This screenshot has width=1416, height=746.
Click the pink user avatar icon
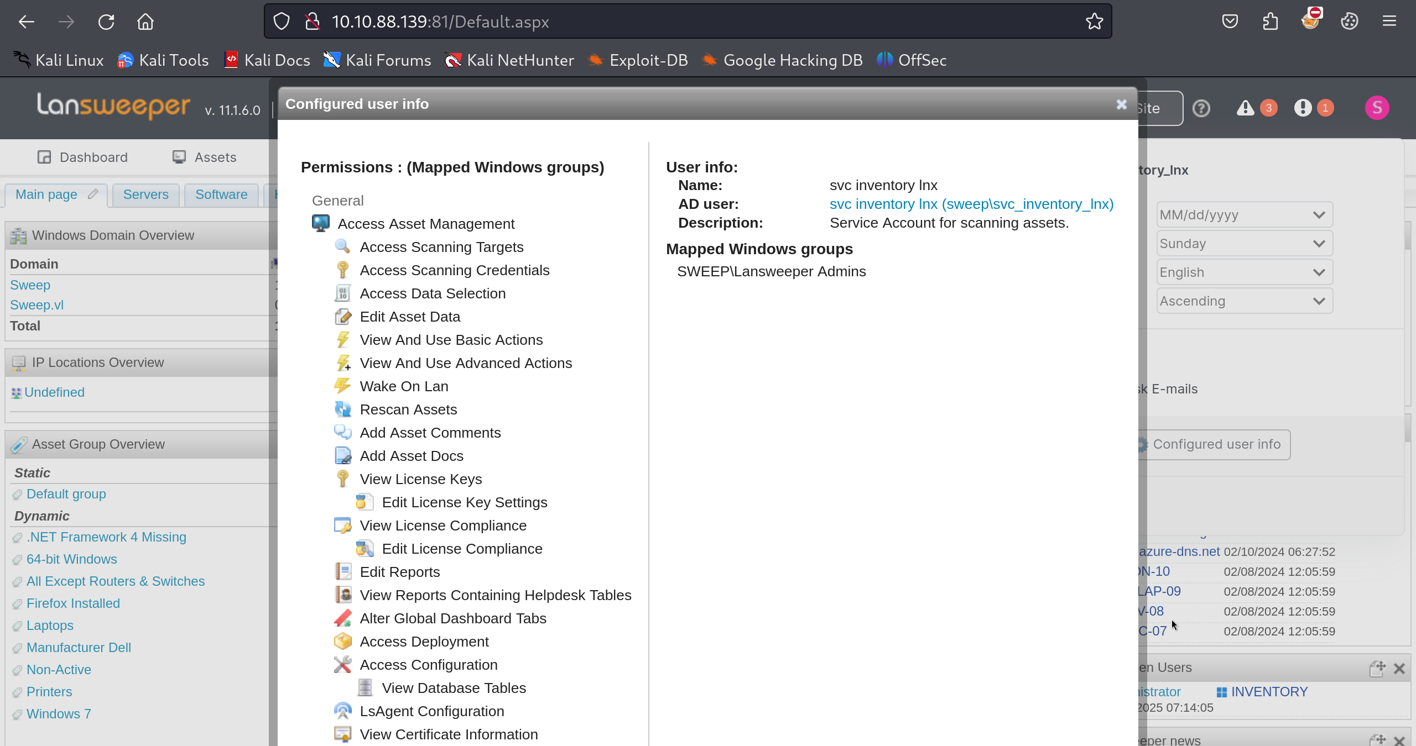click(x=1377, y=108)
